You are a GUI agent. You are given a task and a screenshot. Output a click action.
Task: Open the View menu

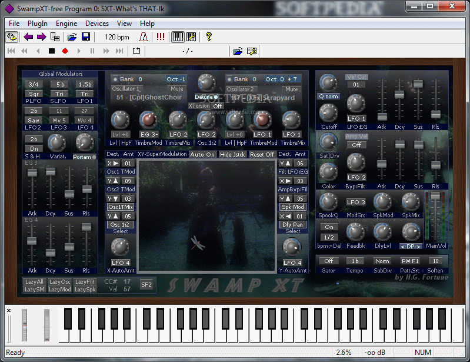click(x=124, y=24)
